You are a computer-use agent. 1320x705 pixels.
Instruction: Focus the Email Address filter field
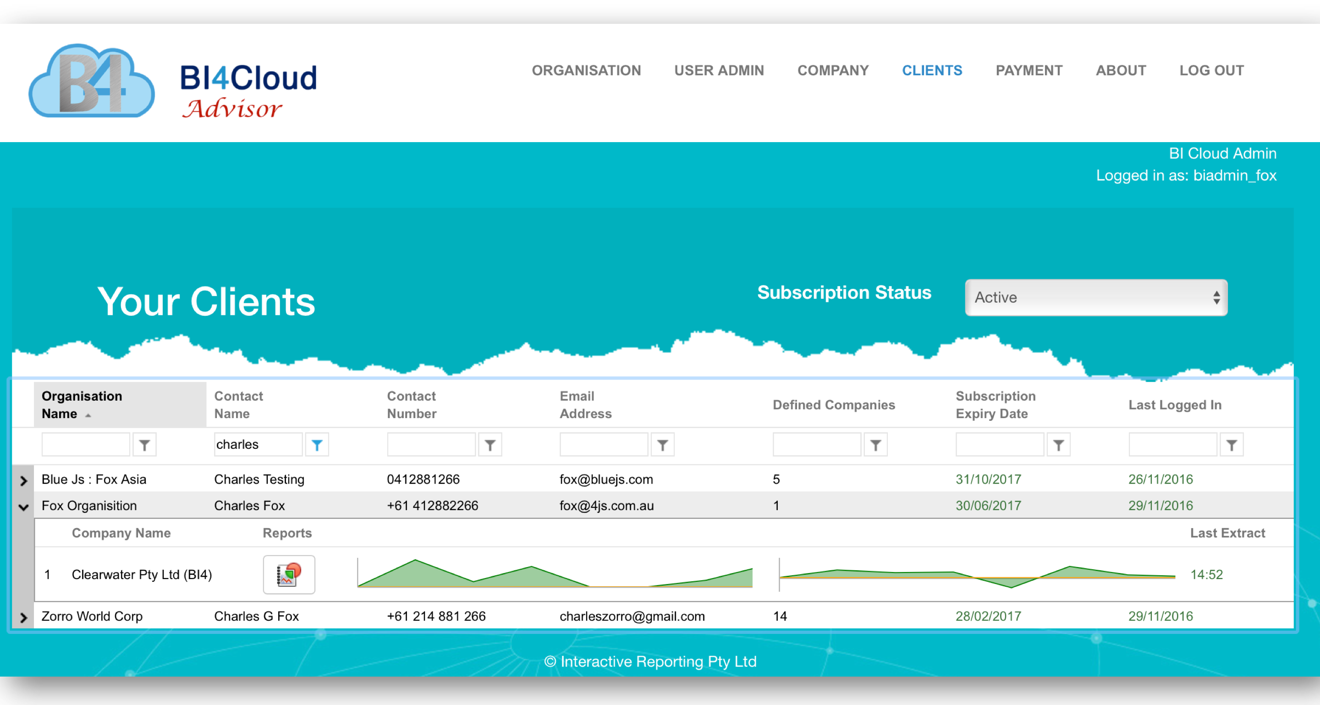[x=604, y=445]
